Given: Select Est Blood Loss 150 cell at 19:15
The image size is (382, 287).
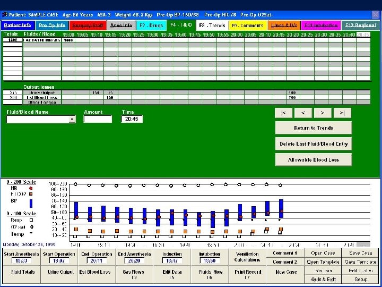Looking at the screenshot, I should 111,97.
